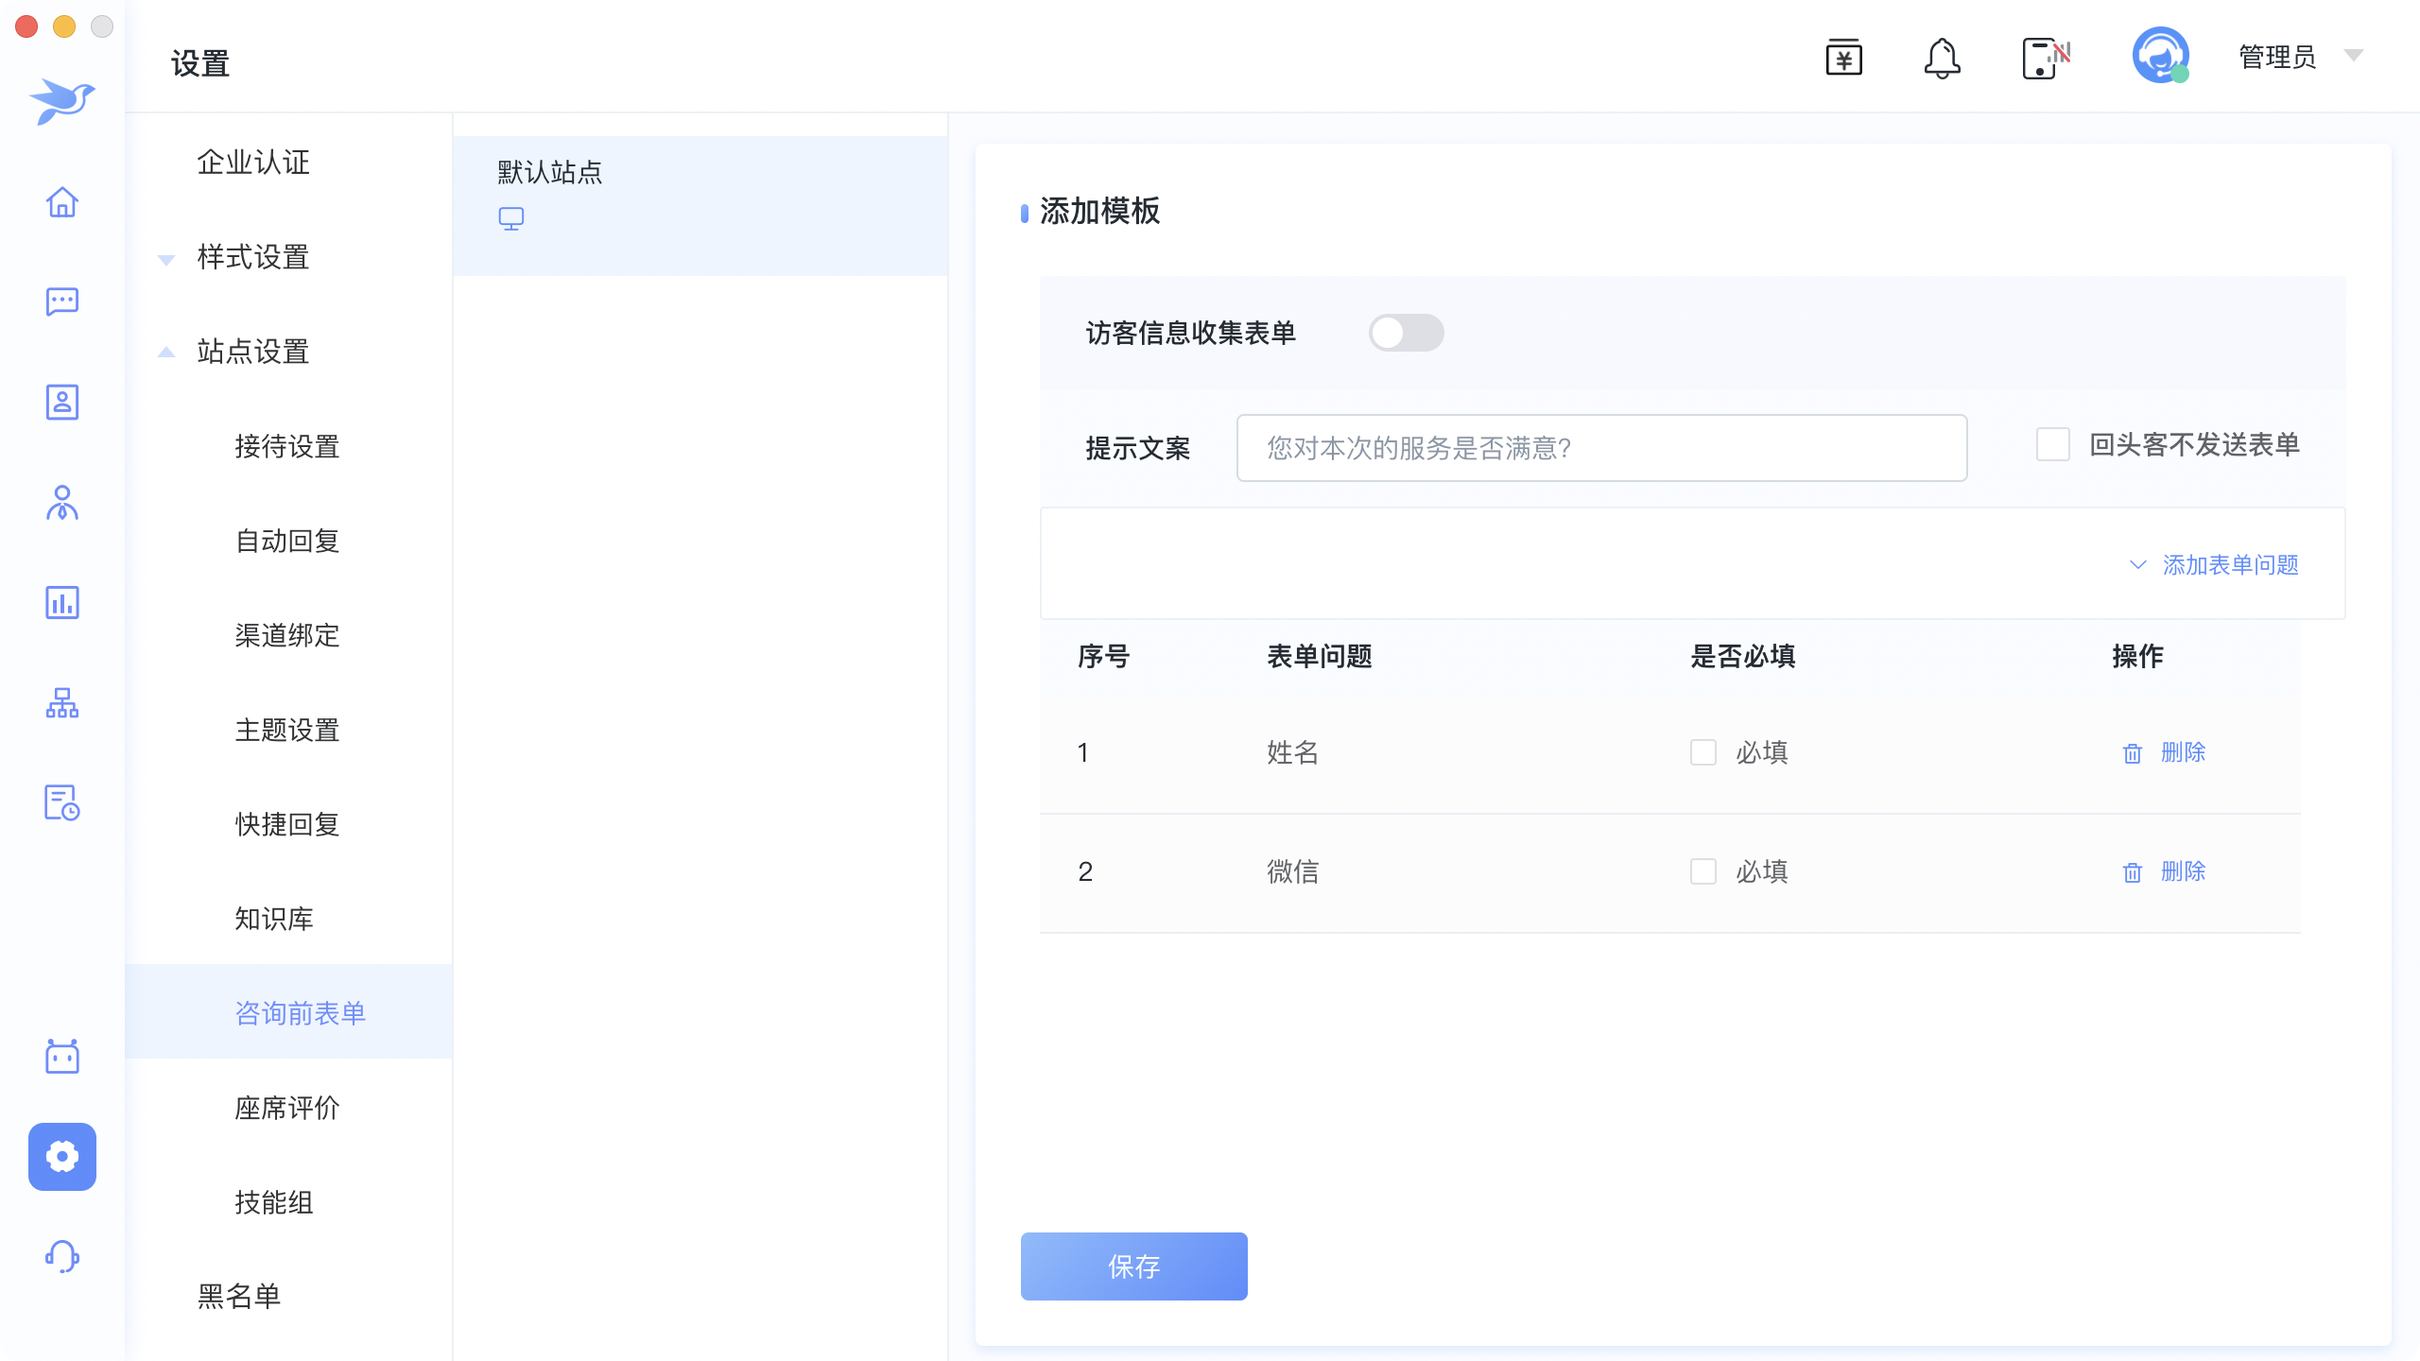Enable the 访客信息收集表单 switch

tap(1406, 333)
